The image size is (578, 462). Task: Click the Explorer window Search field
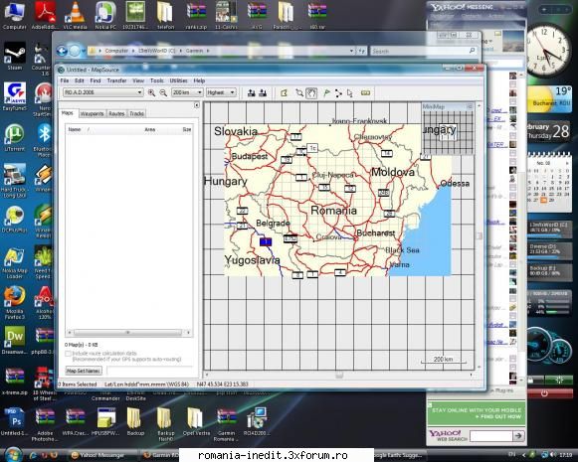pyautogui.click(x=423, y=51)
